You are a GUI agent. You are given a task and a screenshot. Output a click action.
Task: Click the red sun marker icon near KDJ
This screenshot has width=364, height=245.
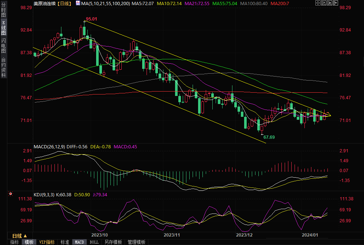click(11, 194)
